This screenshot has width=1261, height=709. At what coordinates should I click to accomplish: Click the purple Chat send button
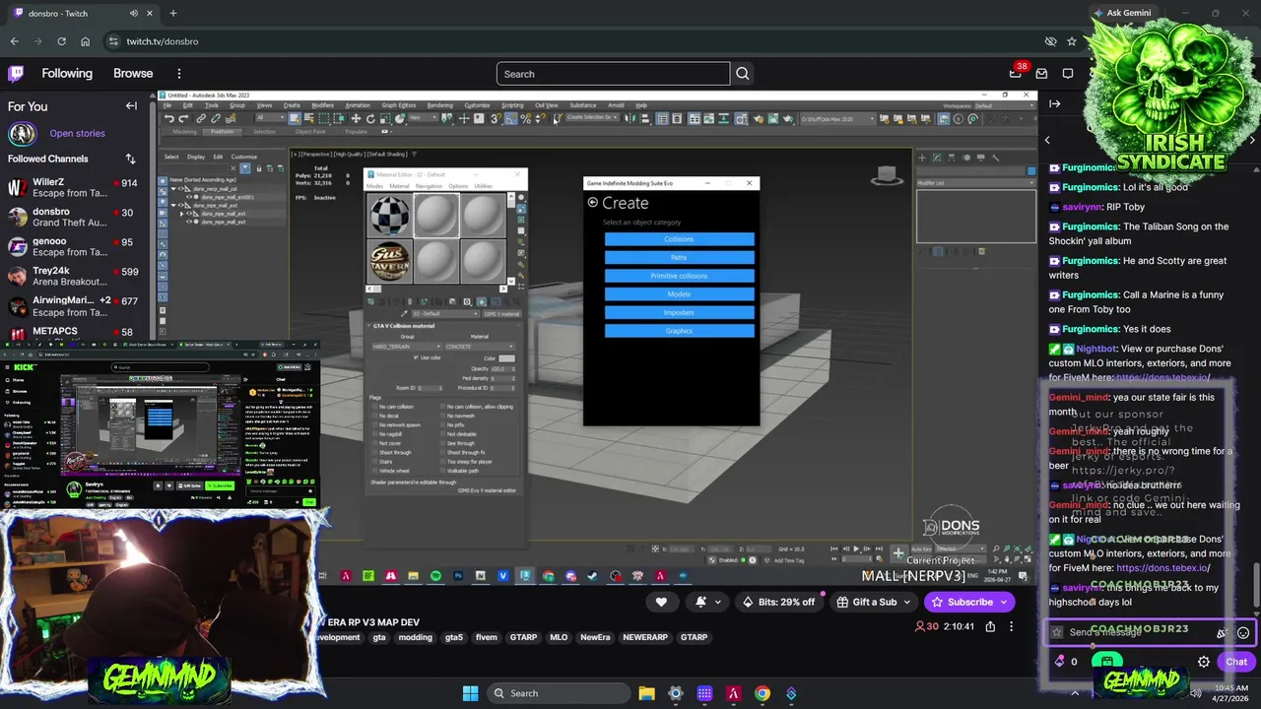pos(1236,662)
